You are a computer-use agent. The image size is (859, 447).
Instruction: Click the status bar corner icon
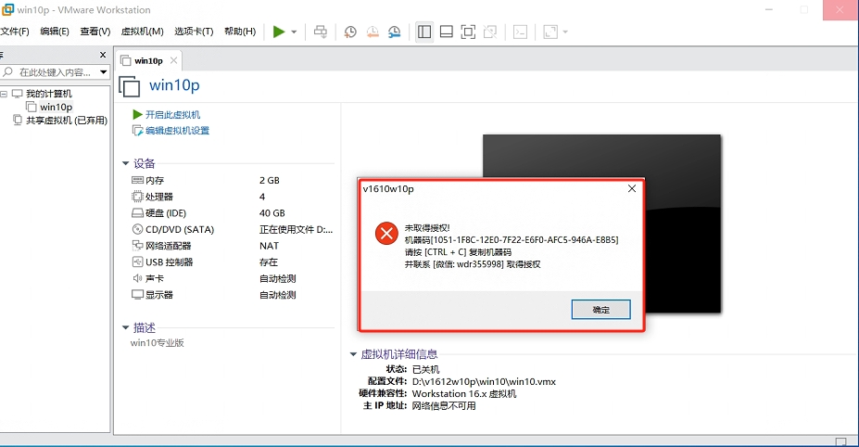pos(840,441)
